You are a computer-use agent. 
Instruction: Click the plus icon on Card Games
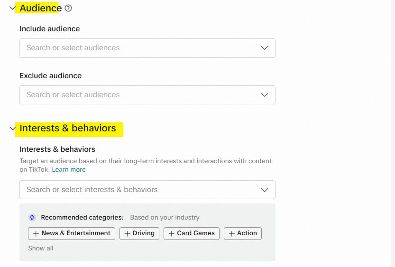click(172, 233)
